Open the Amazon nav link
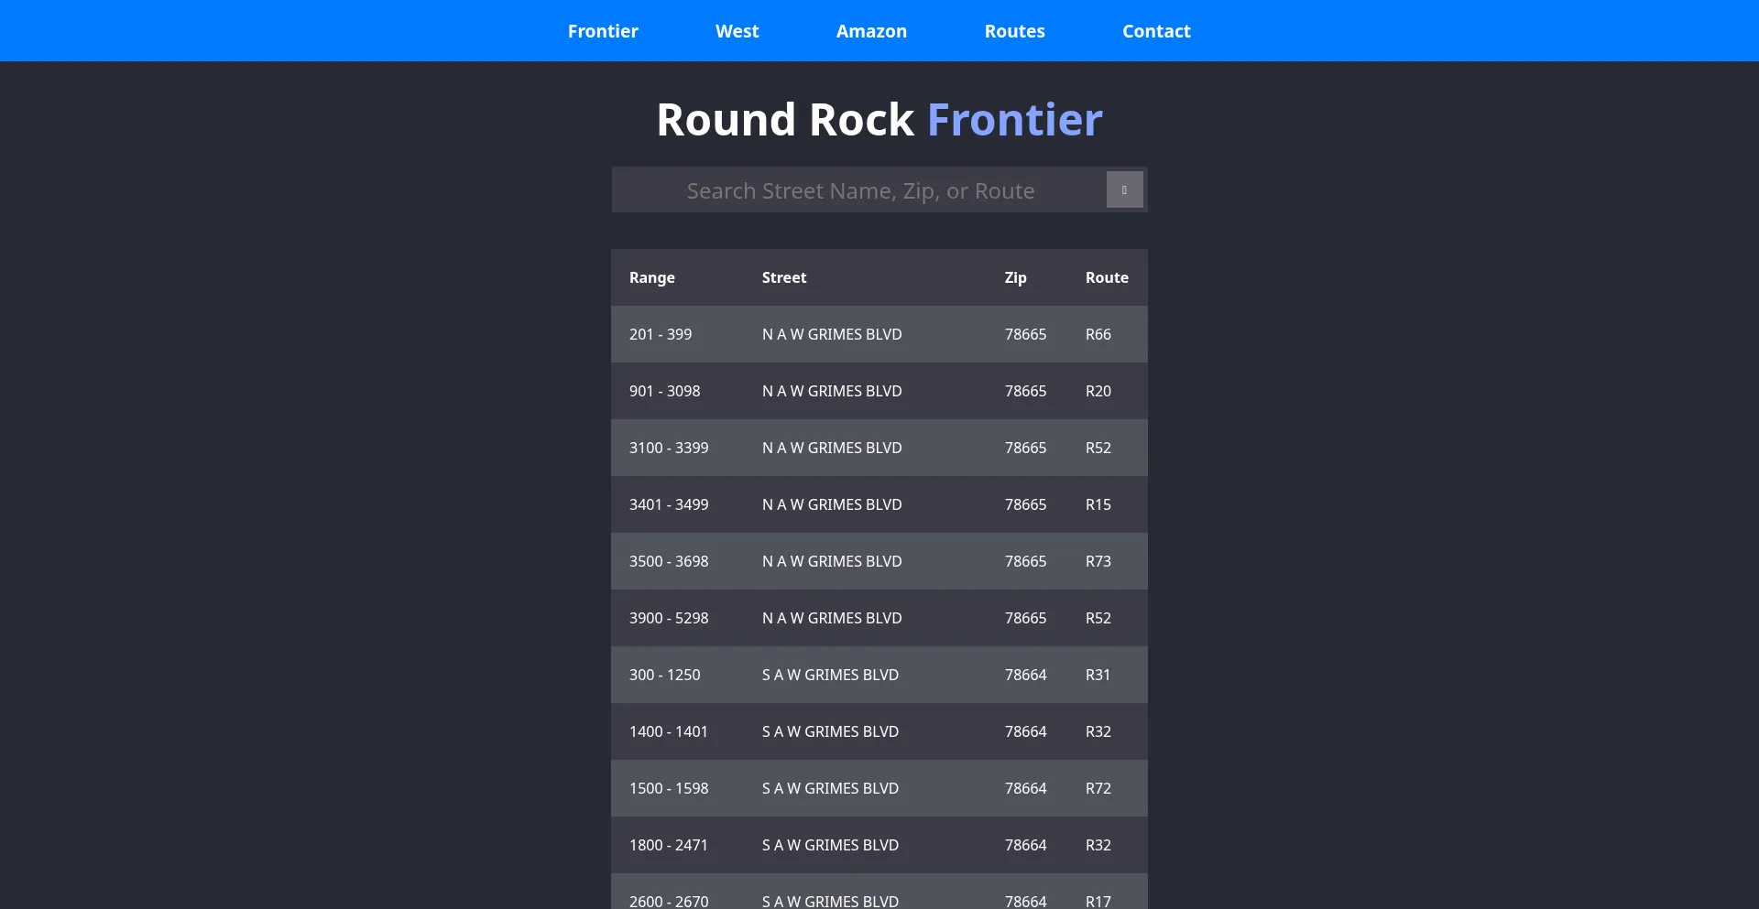 coord(871,31)
